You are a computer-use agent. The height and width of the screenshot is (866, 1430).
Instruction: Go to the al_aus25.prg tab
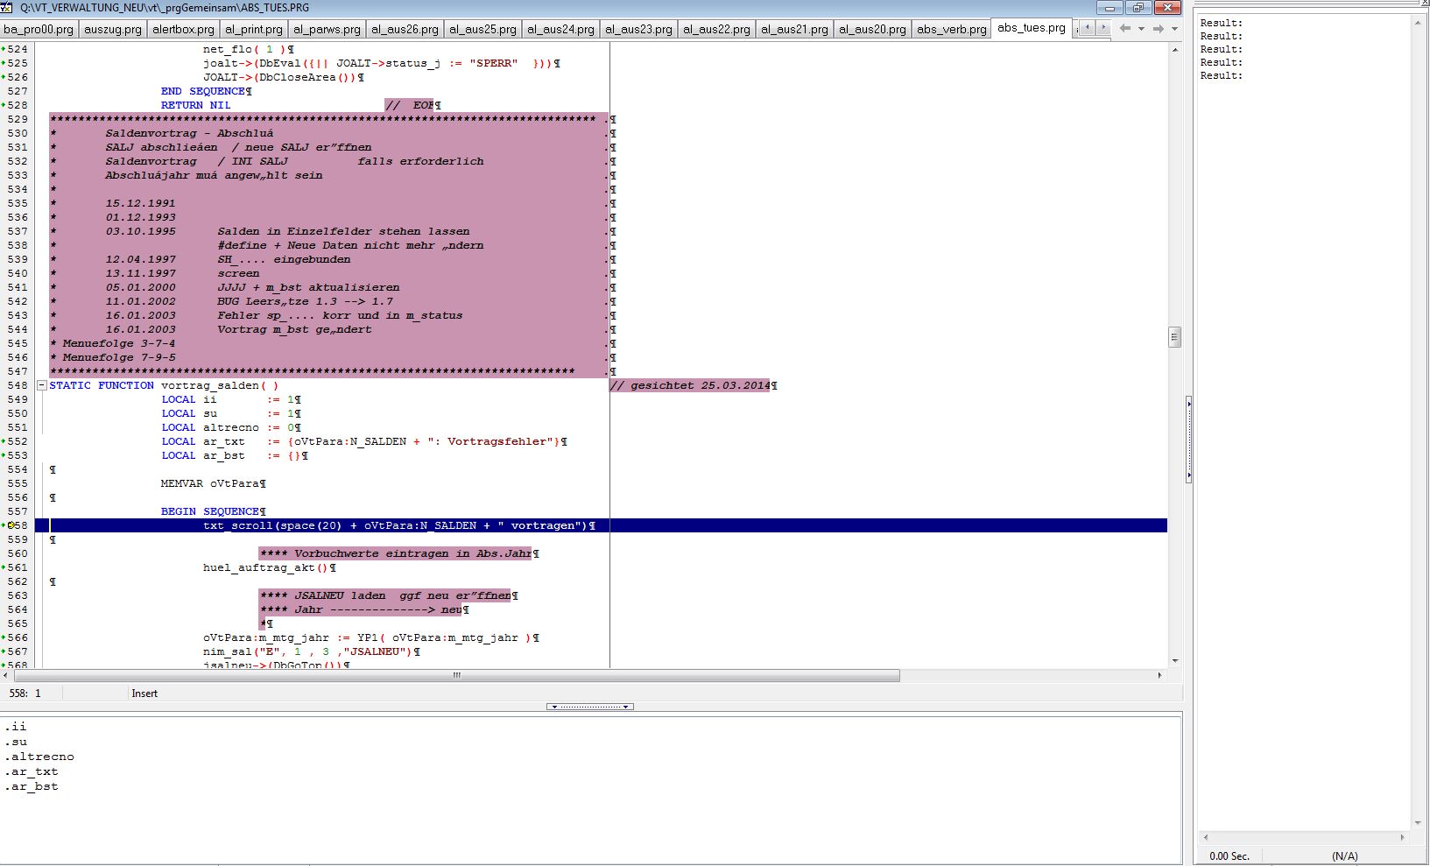[x=483, y=29]
